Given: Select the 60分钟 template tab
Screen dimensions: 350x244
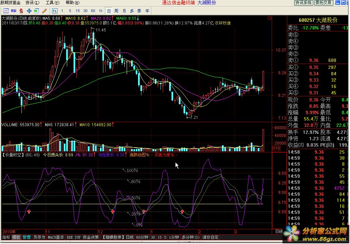Looking at the screenshot, I should click(142, 237).
